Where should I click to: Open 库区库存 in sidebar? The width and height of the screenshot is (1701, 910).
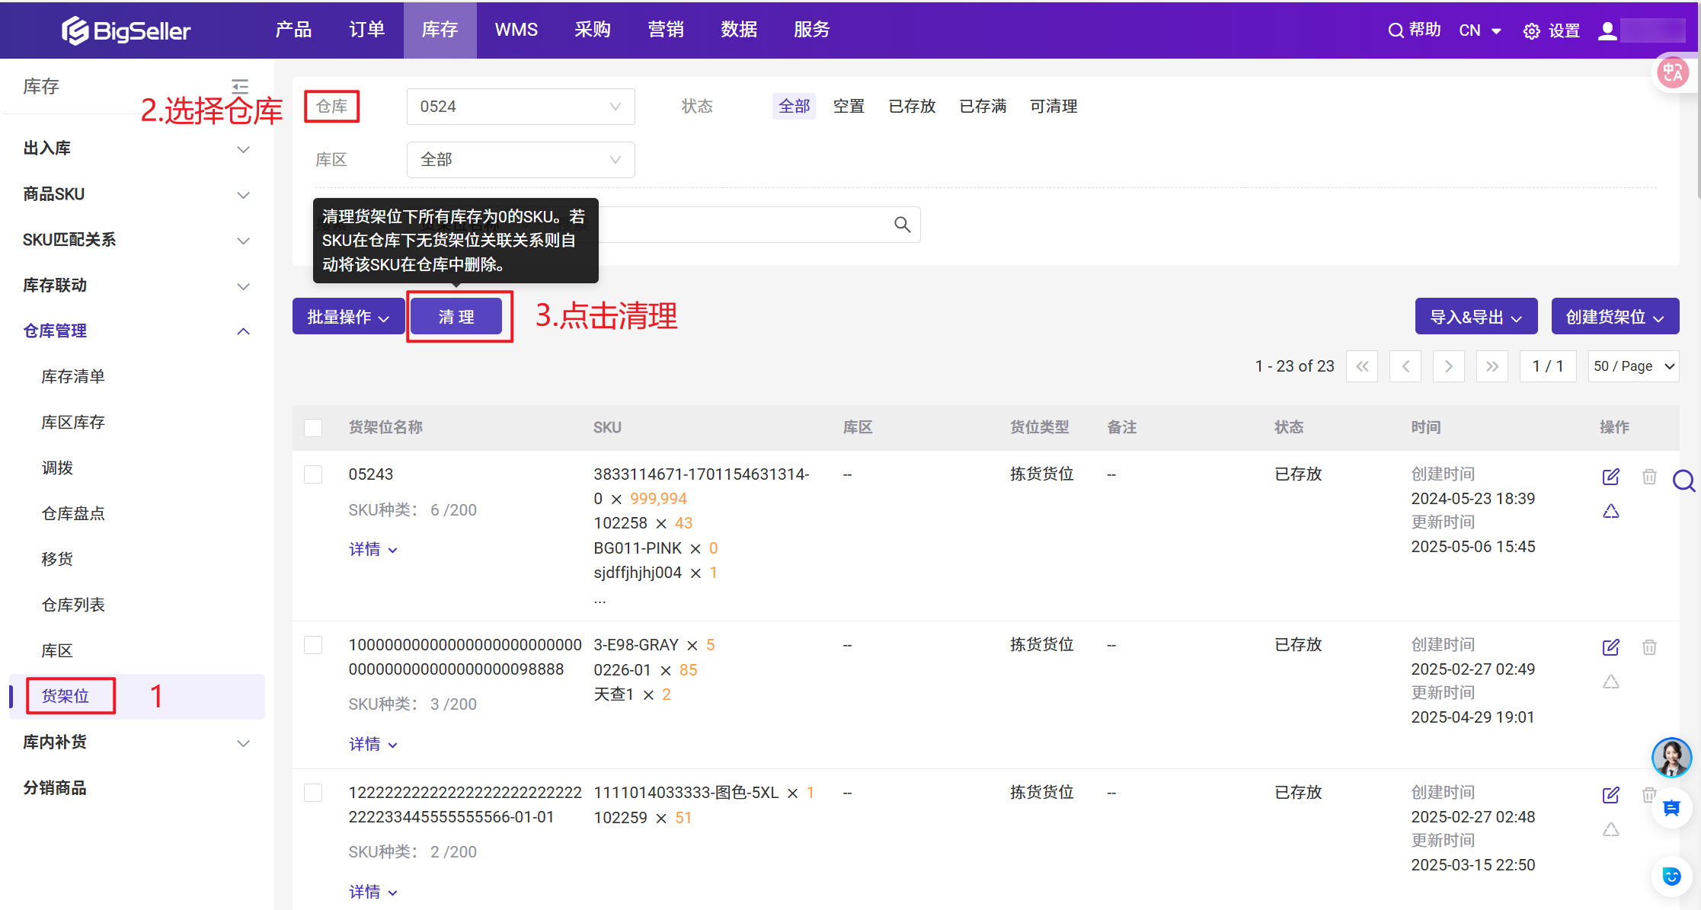(x=73, y=423)
